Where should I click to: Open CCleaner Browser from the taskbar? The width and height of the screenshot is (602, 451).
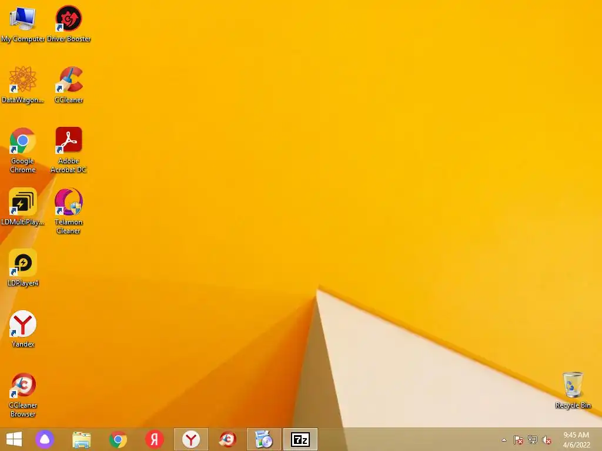click(x=228, y=439)
